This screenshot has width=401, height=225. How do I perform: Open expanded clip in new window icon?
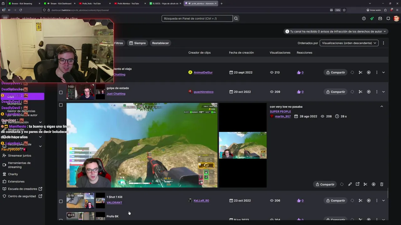click(x=357, y=184)
